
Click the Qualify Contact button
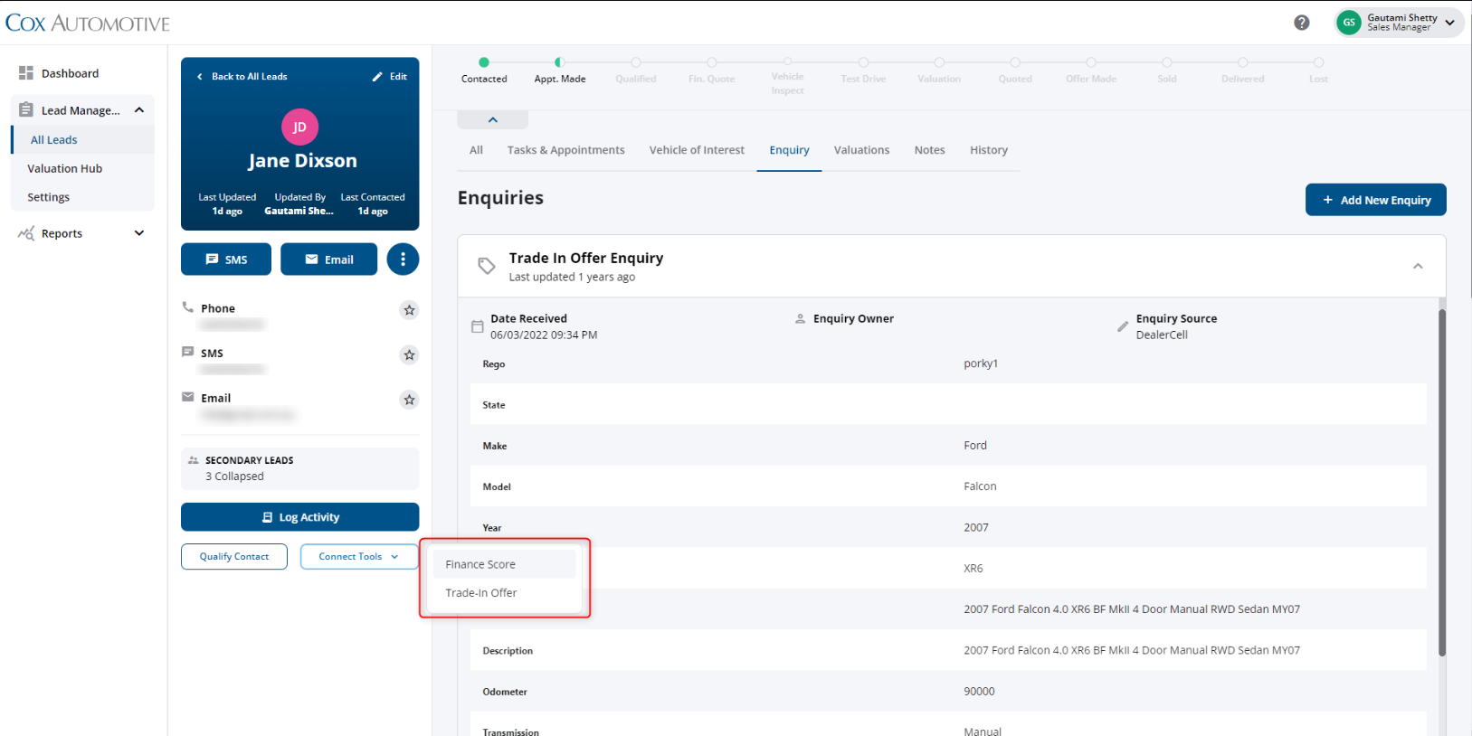234,557
